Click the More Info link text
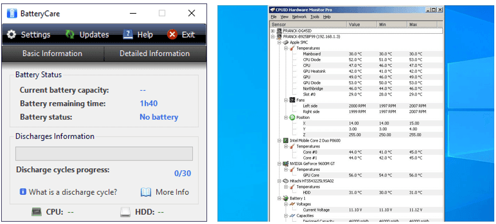Image resolution: width=496 pixels, height=224 pixels. click(172, 192)
